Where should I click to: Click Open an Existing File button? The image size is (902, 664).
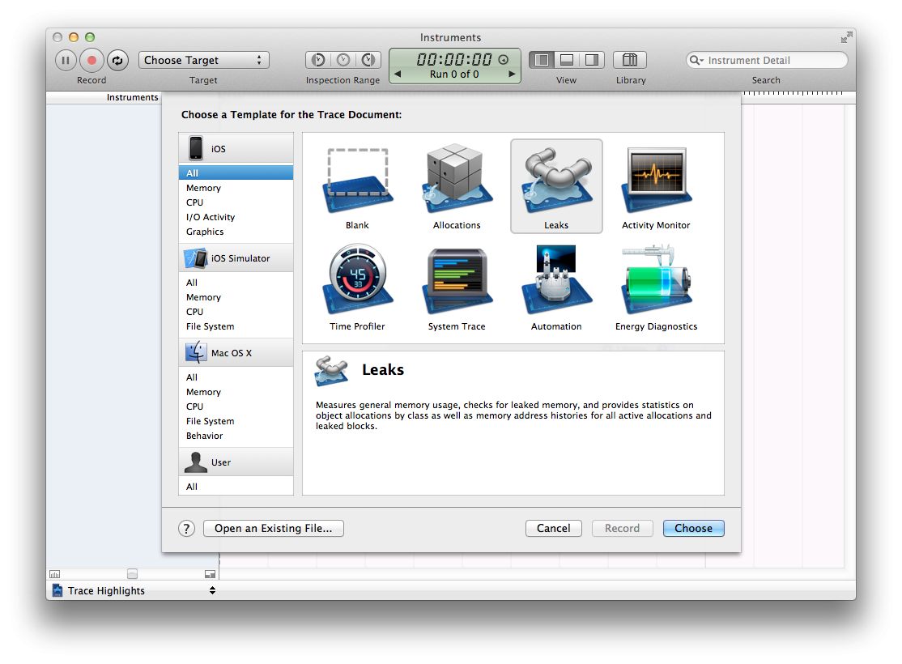point(273,528)
